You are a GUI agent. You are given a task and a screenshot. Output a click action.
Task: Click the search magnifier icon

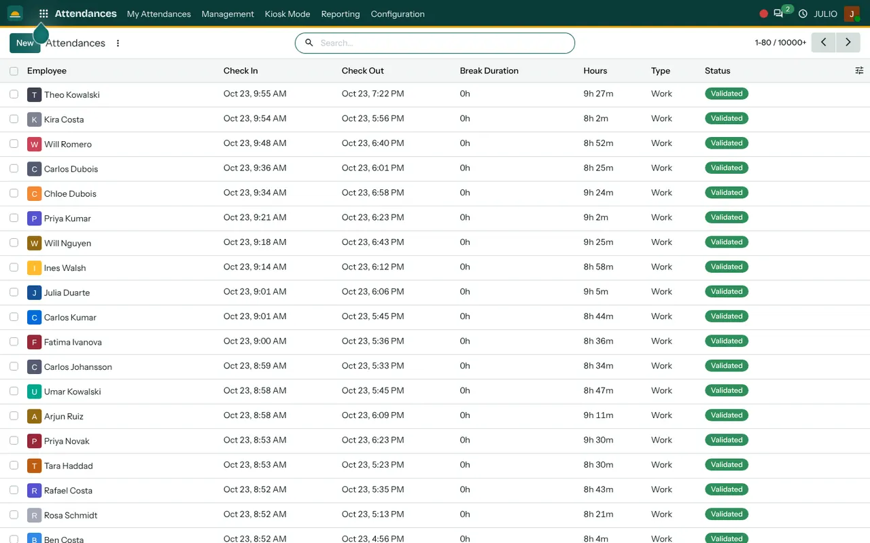coord(309,43)
